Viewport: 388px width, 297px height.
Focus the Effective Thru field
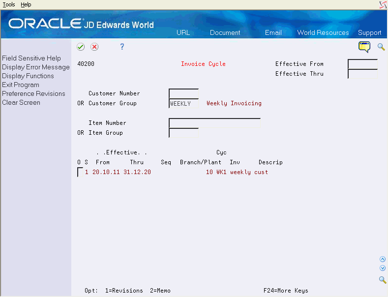coord(362,74)
